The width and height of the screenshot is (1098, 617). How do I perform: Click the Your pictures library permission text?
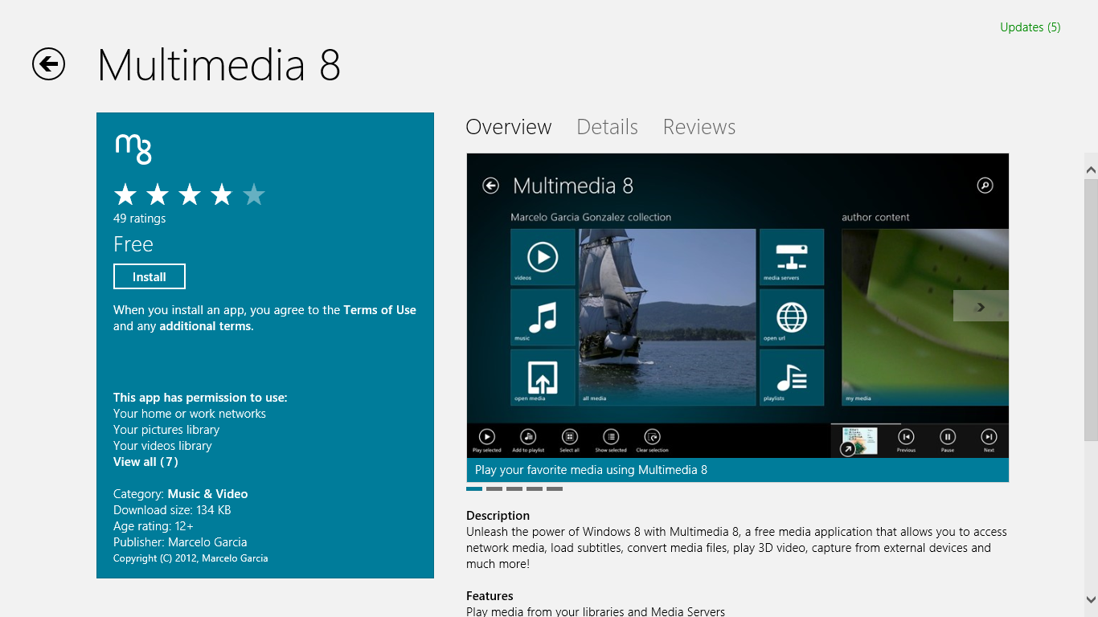coord(166,430)
